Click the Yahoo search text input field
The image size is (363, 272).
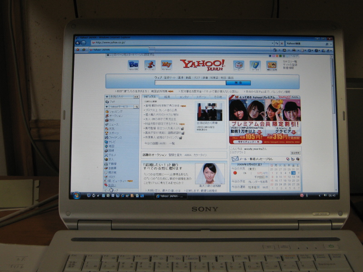pos(190,83)
